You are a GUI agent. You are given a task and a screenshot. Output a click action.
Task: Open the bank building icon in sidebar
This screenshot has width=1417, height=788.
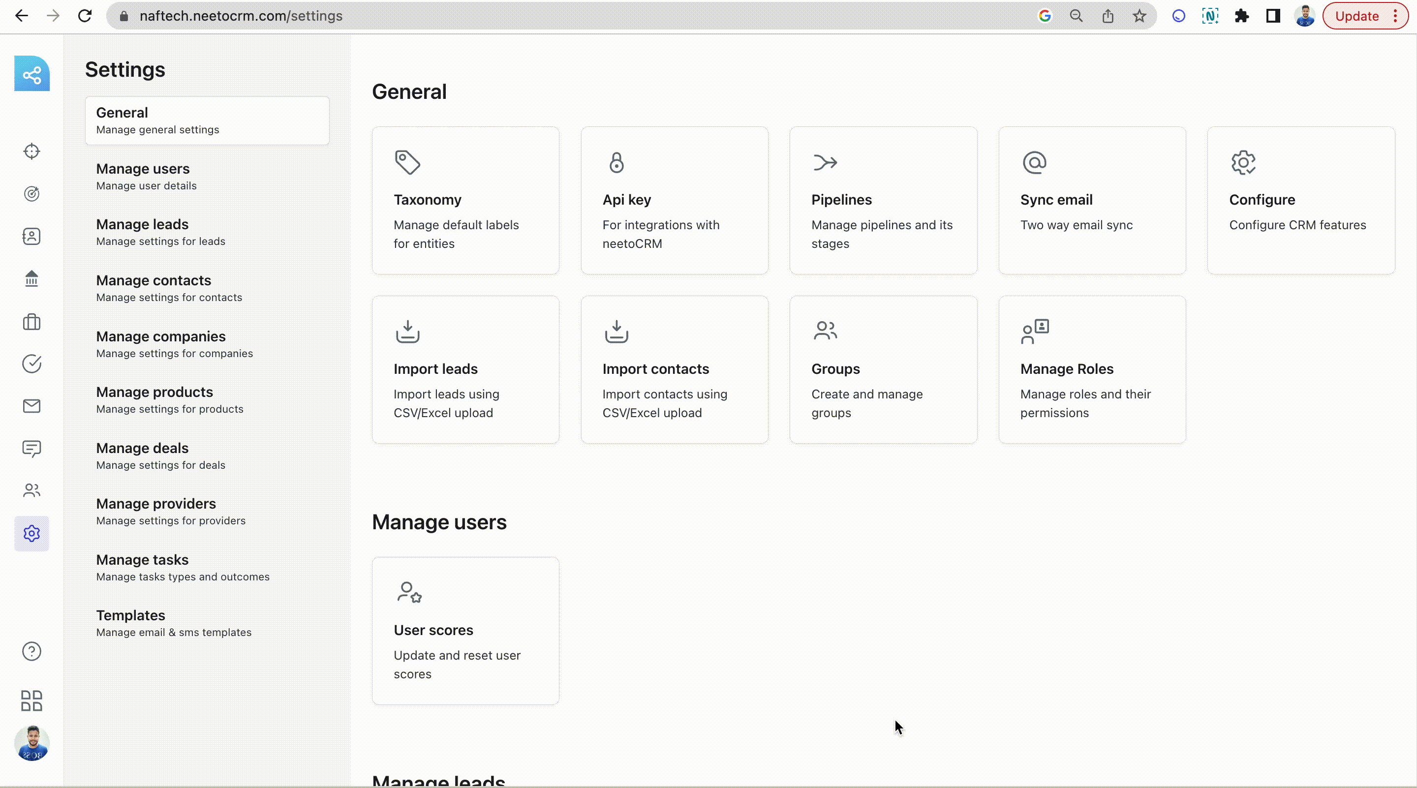coord(32,279)
